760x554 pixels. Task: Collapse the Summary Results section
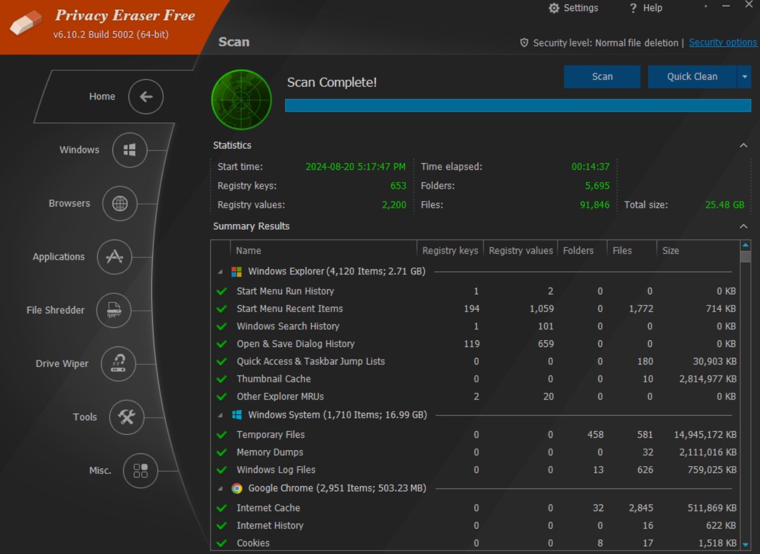point(743,227)
